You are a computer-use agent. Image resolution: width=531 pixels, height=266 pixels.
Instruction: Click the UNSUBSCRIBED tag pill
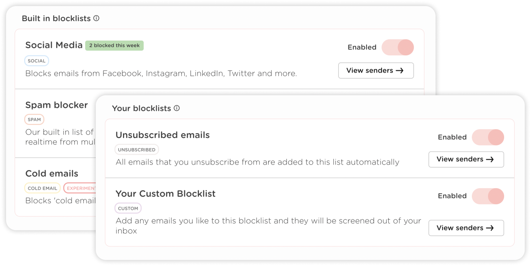coord(136,149)
